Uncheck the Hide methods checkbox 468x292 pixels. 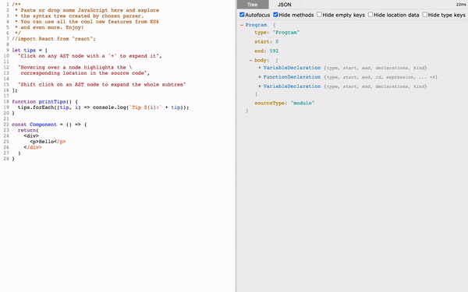276,15
